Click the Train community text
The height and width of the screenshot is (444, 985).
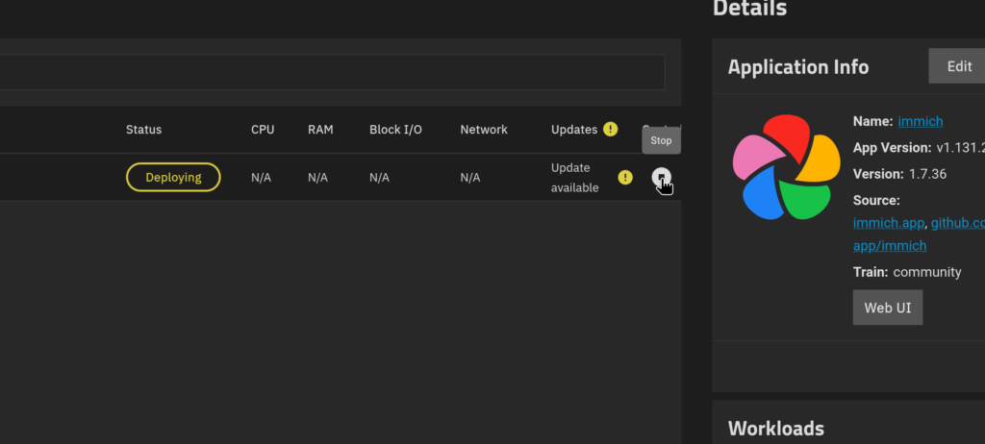(907, 272)
